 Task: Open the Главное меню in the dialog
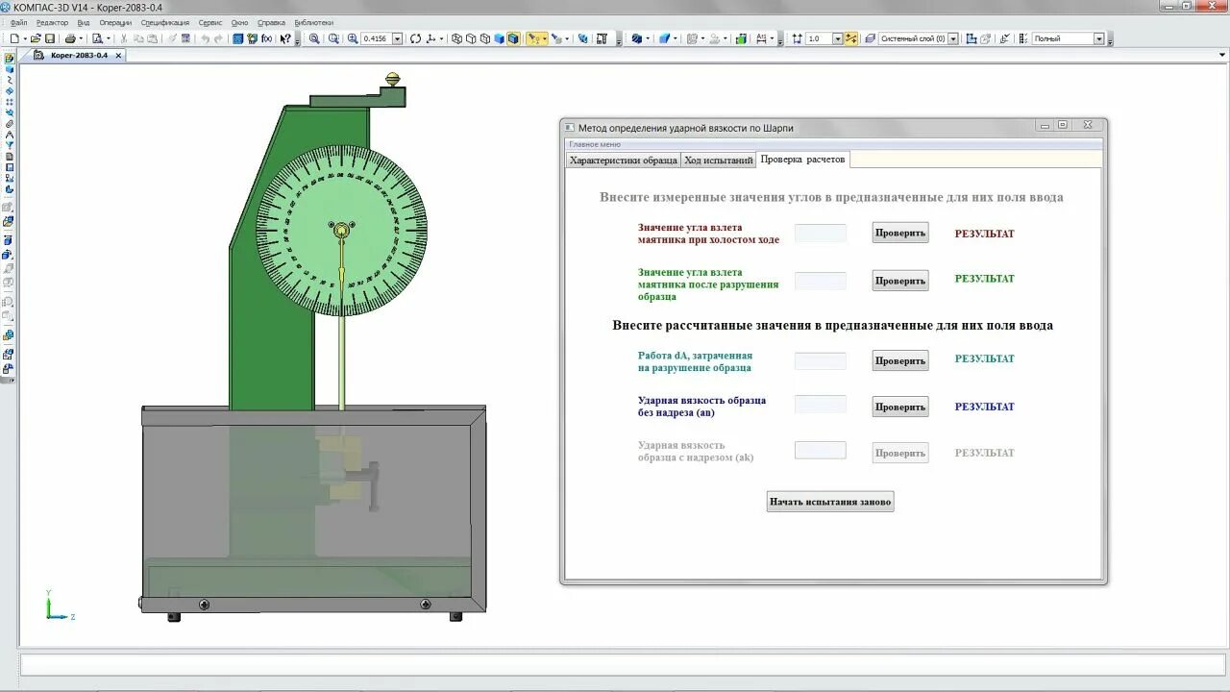pyautogui.click(x=595, y=144)
